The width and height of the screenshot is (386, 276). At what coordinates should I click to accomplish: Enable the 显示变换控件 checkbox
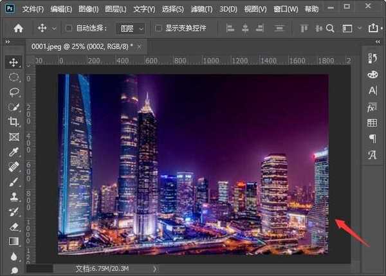(x=158, y=28)
